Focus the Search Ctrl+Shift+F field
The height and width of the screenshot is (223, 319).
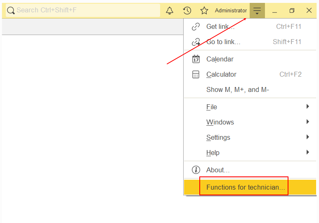83,10
